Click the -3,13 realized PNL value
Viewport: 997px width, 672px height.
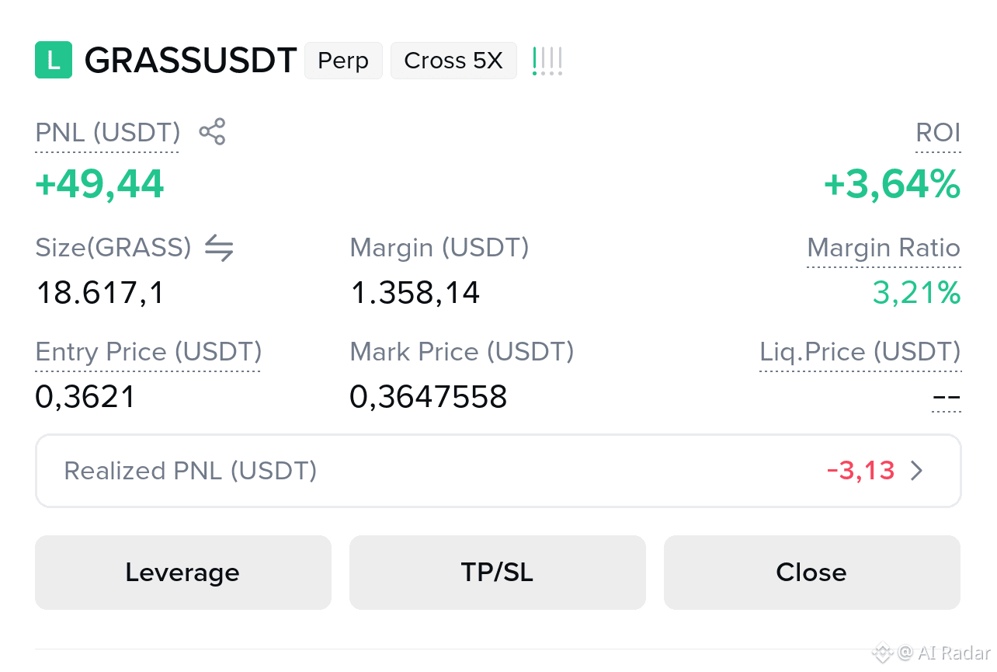(x=861, y=471)
